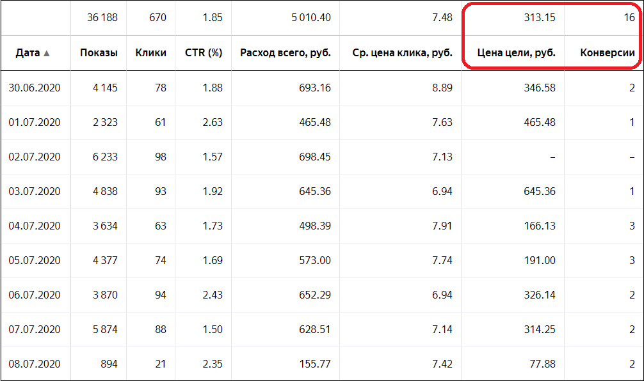Sort by CTR (%) column header
This screenshot has height=381, width=644.
point(204,53)
